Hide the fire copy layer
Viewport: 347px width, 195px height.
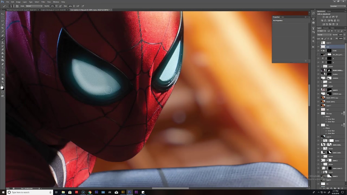(318, 113)
